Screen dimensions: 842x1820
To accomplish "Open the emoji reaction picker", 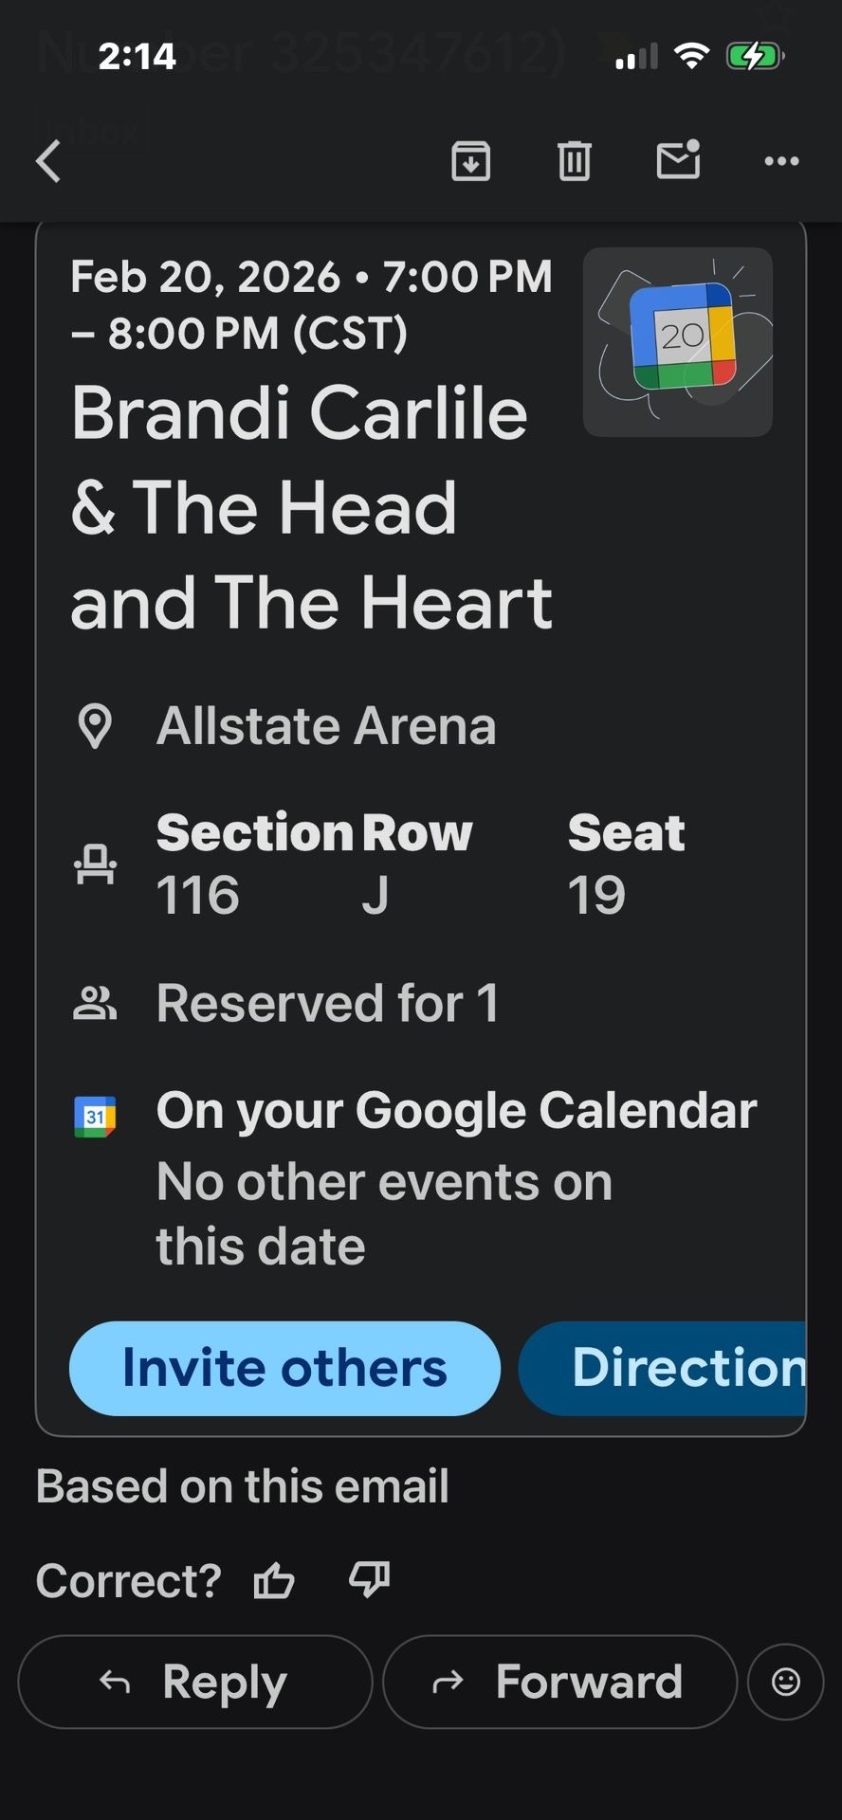I will 786,1681.
